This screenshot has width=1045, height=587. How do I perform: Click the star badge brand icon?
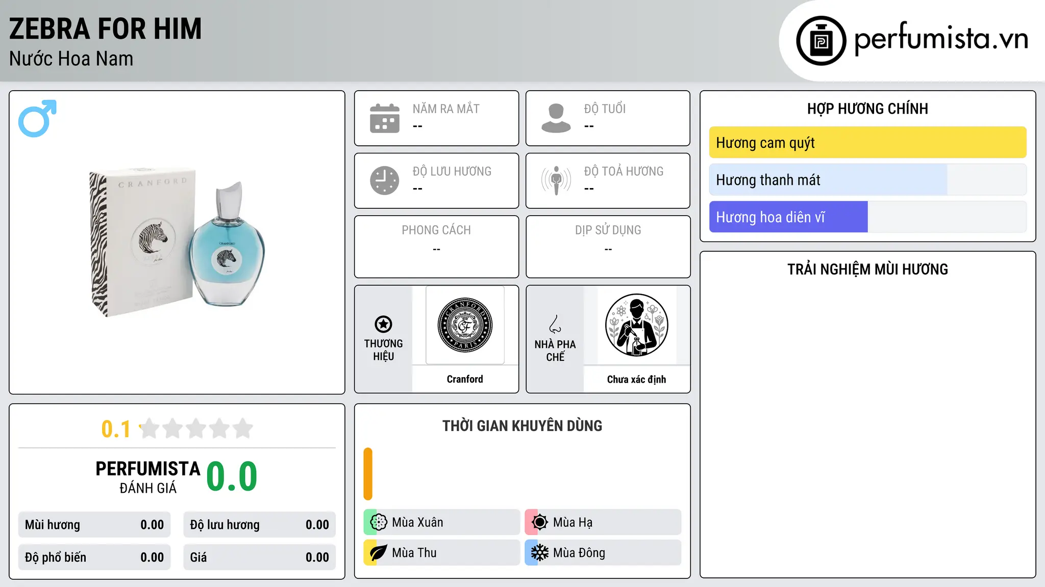coord(383,324)
